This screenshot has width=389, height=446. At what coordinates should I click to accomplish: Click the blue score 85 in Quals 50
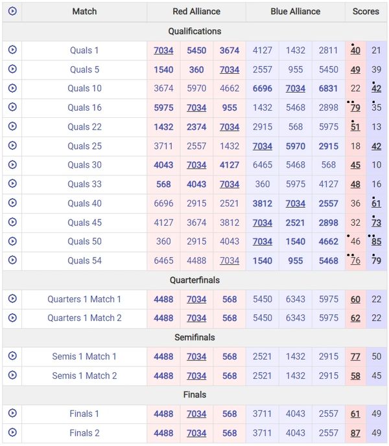point(376,241)
